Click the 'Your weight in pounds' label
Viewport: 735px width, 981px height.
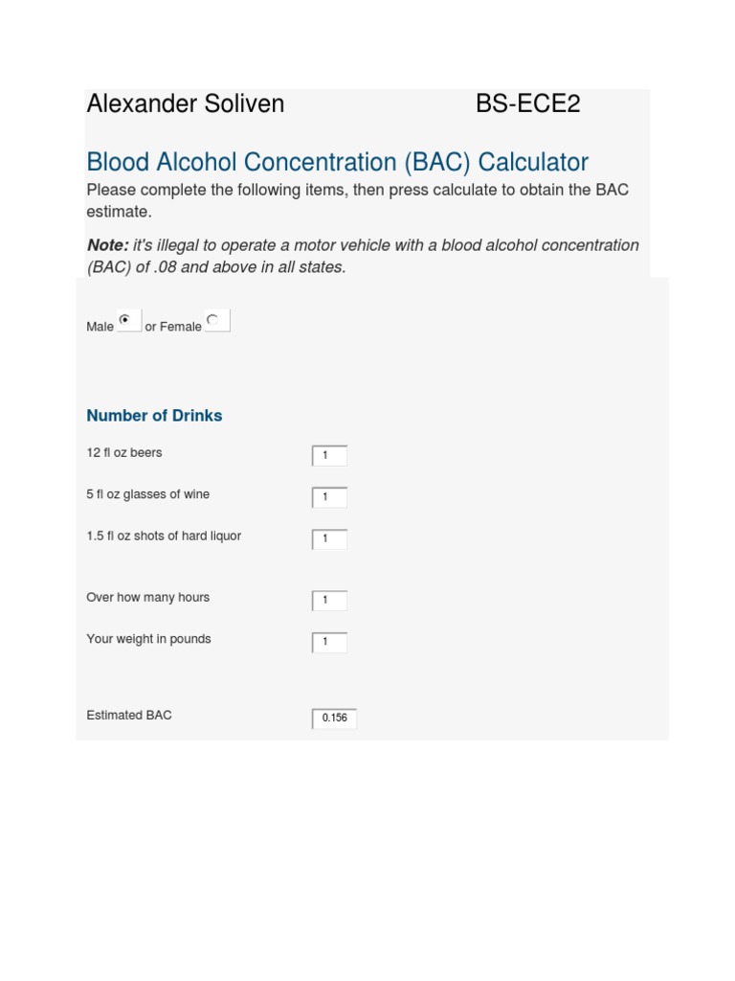pyautogui.click(x=148, y=639)
